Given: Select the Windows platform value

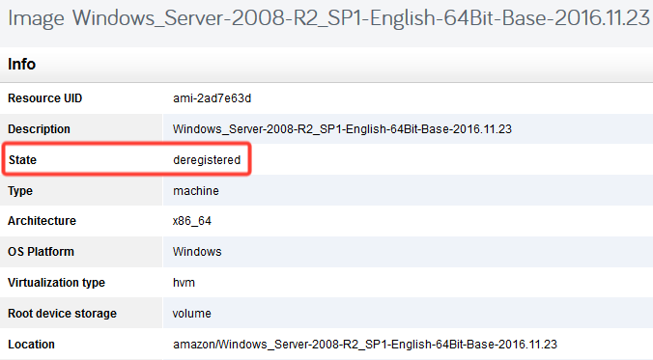Looking at the screenshot, I should (x=197, y=251).
